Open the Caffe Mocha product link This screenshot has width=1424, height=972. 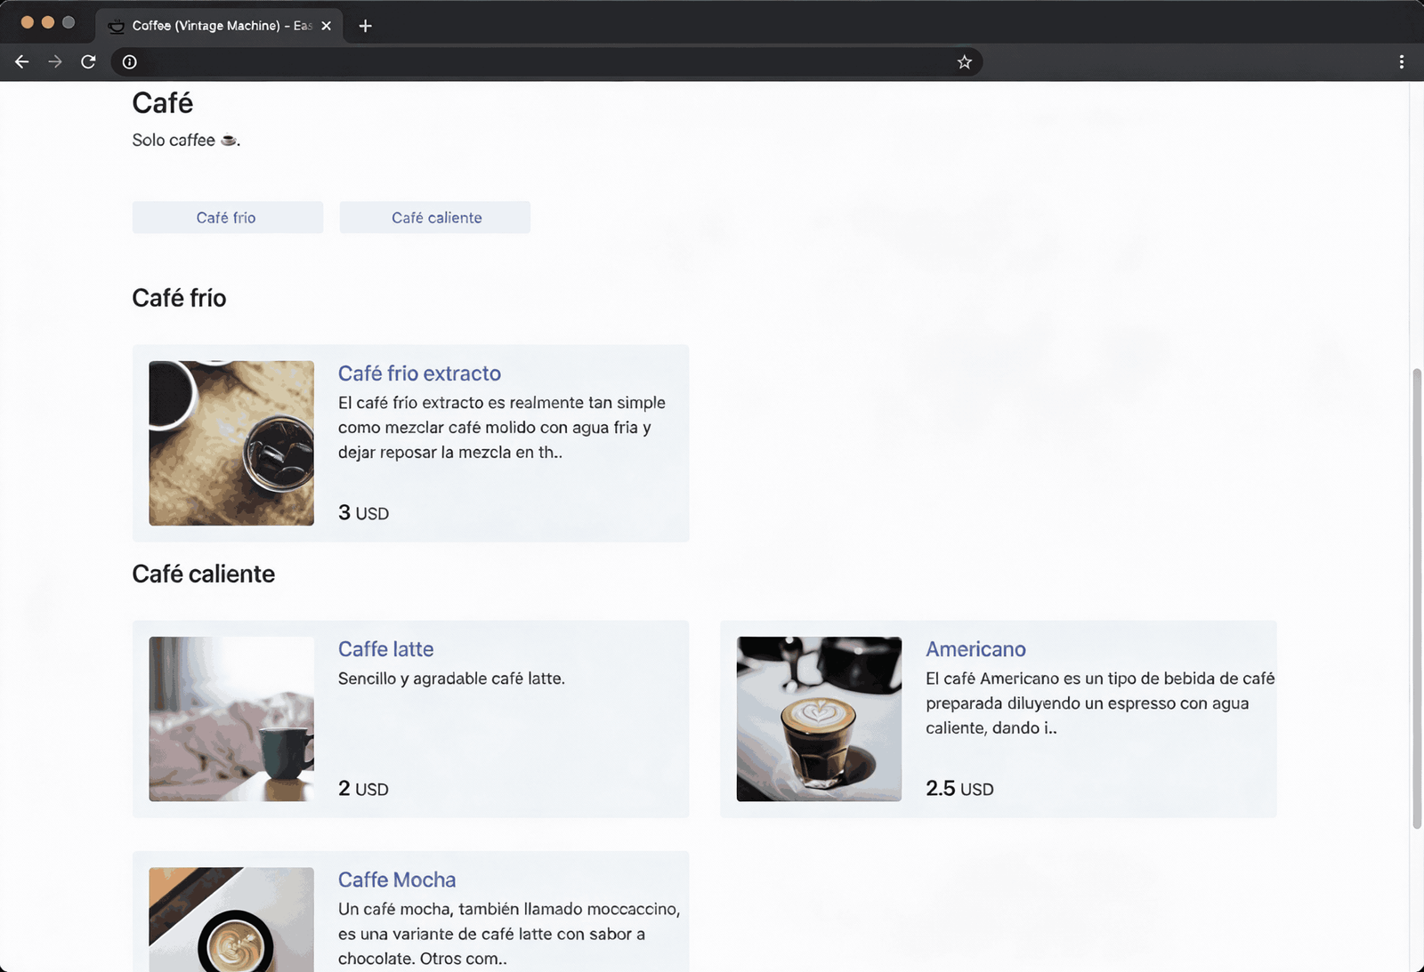click(397, 879)
